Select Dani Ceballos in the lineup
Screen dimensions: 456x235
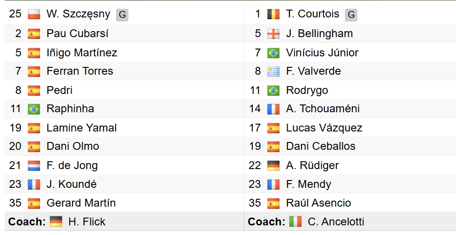tap(321, 147)
